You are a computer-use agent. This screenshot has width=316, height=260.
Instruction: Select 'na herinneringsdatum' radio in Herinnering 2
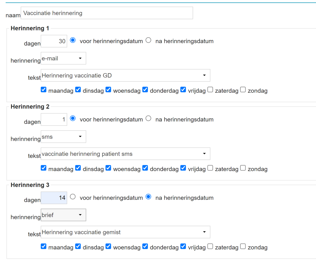tap(148, 119)
